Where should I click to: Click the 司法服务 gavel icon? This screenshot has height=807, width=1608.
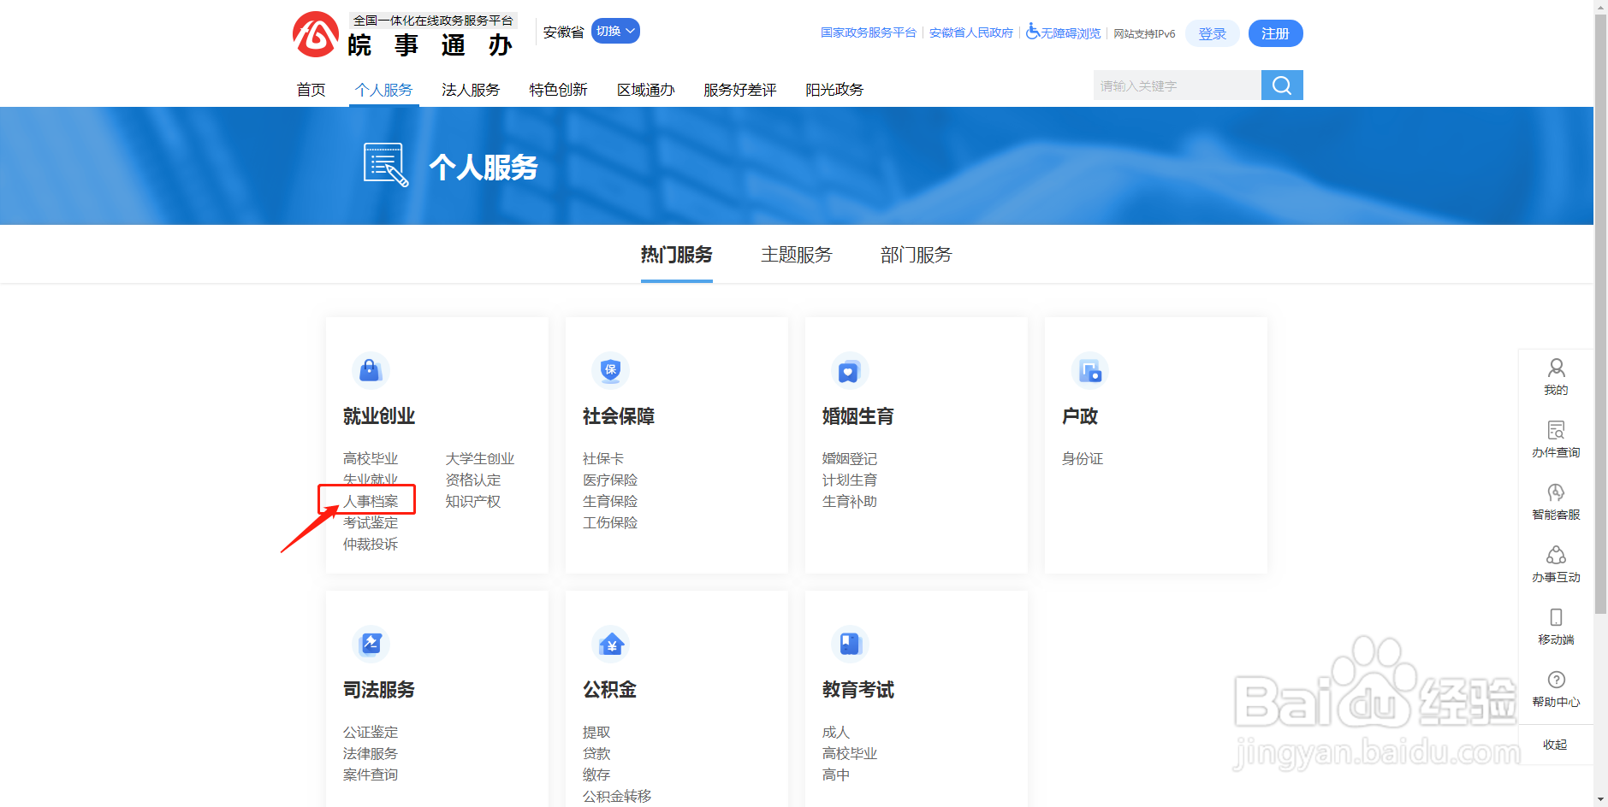[370, 644]
